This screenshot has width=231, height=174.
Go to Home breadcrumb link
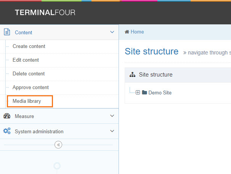[137, 32]
